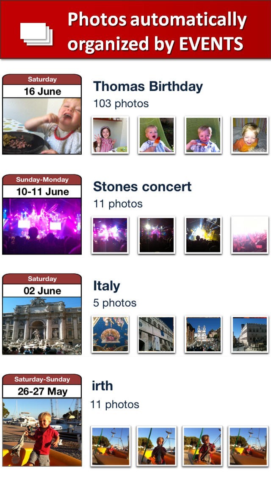Select the child in orange shirt thumbnail
Image resolution: width=271 pixels, height=482 pixels.
tap(250, 135)
